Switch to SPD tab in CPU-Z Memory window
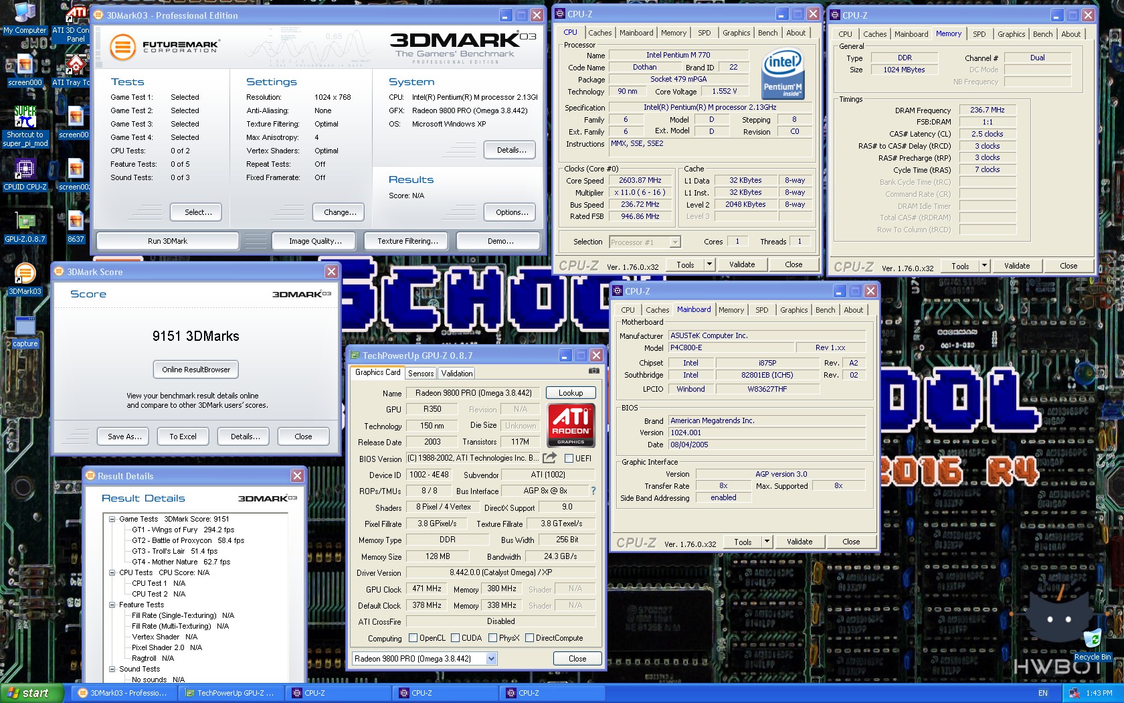The height and width of the screenshot is (703, 1124). coord(979,34)
